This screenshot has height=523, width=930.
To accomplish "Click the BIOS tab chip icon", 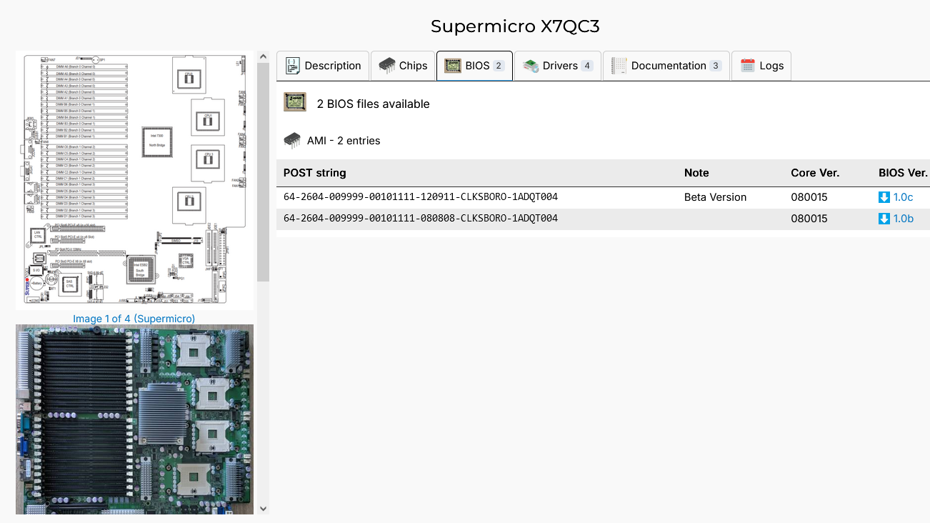I will coord(453,66).
